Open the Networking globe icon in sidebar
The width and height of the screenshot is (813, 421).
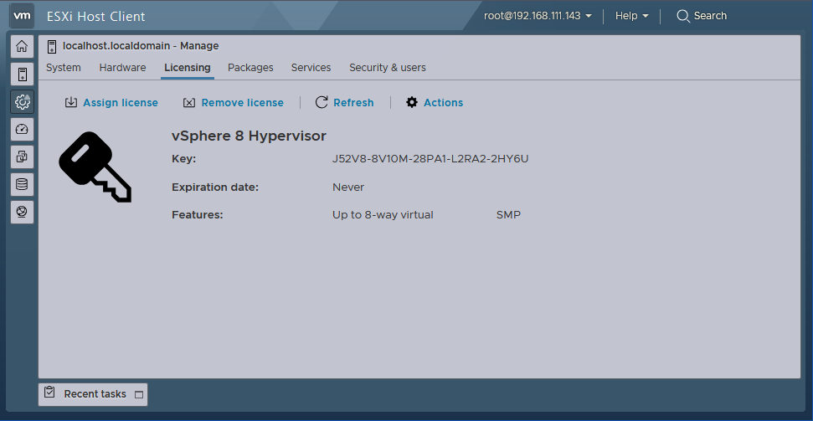pos(22,212)
